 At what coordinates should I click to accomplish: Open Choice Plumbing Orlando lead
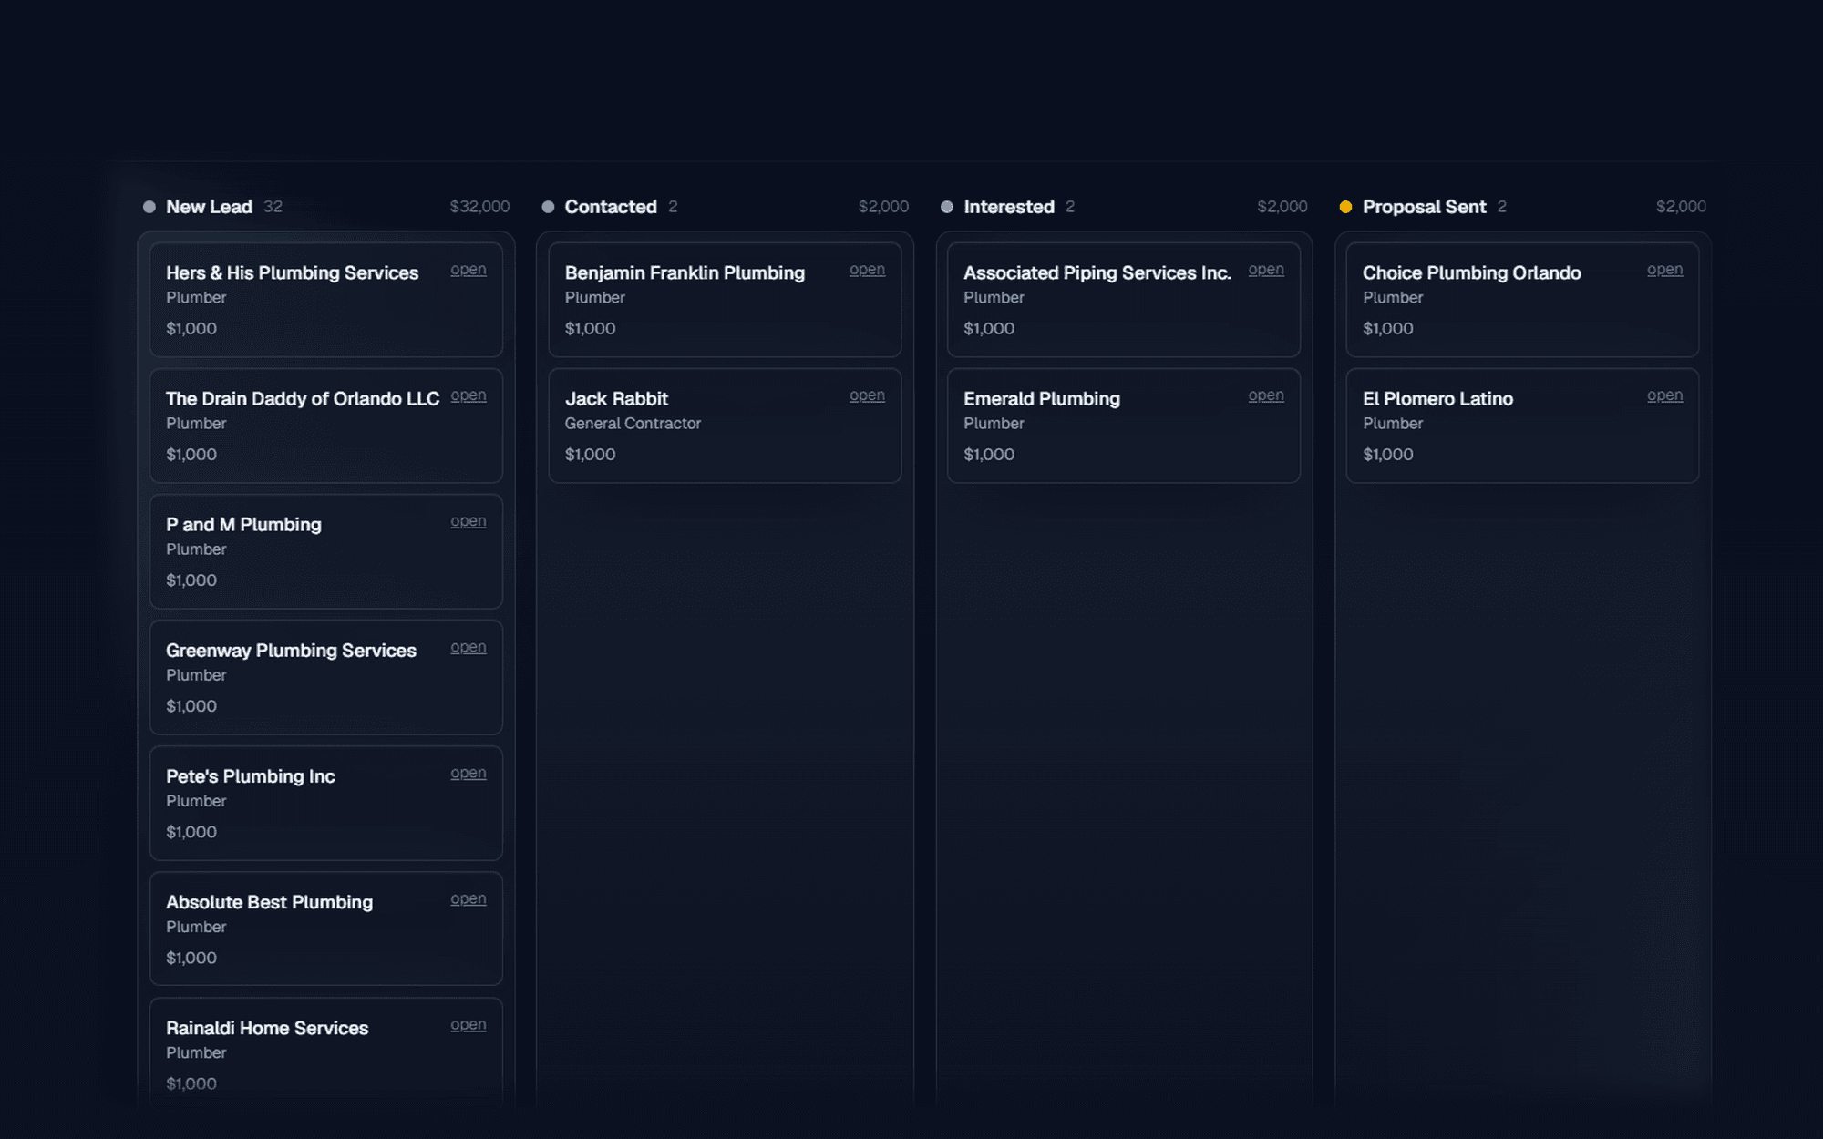1664,270
